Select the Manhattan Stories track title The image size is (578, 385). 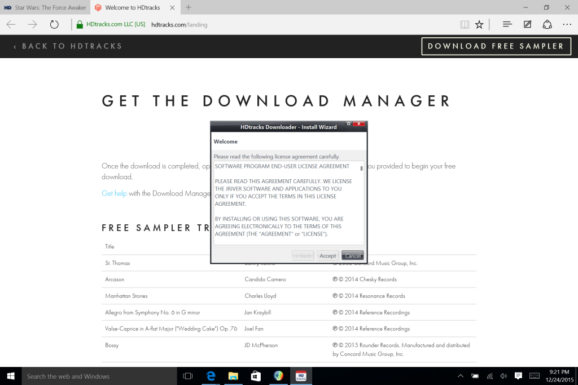[x=126, y=296]
